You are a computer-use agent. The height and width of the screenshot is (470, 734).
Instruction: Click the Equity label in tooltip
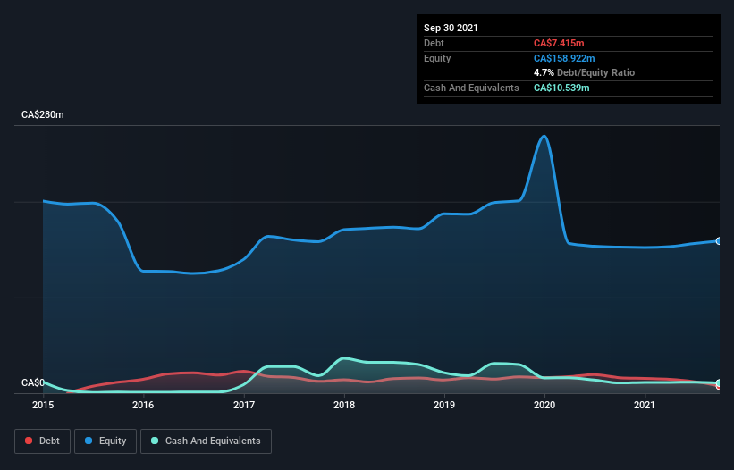(x=437, y=58)
